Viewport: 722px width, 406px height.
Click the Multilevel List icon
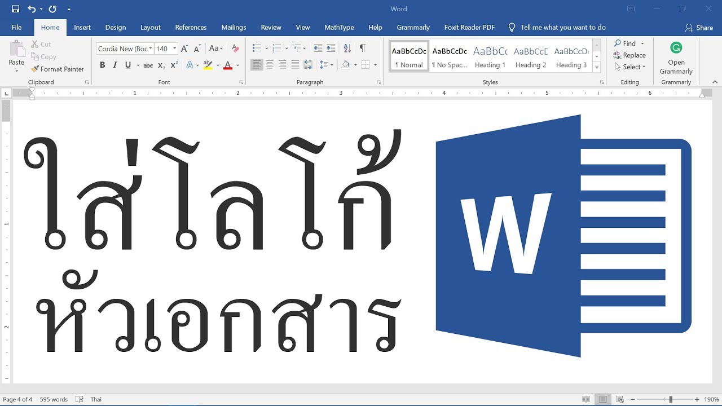click(x=297, y=48)
